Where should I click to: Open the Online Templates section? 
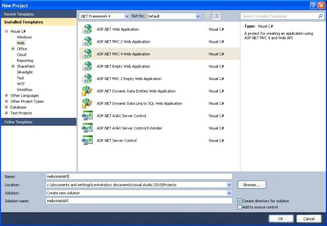click(39, 122)
